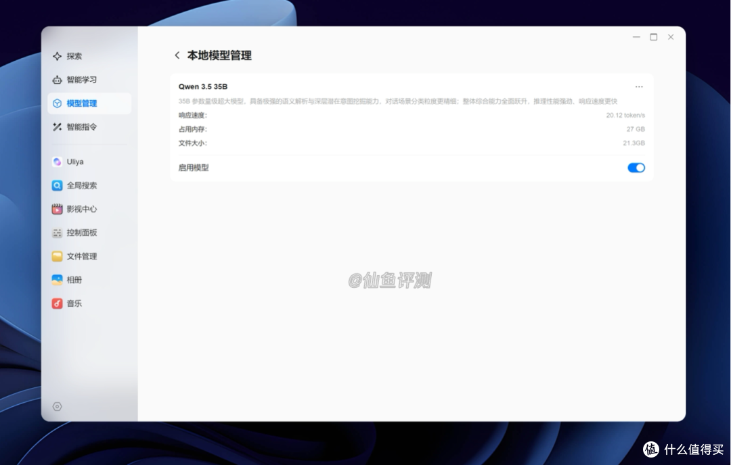The width and height of the screenshot is (731, 465).
Task: Open the 音乐 music app
Action: [68, 303]
